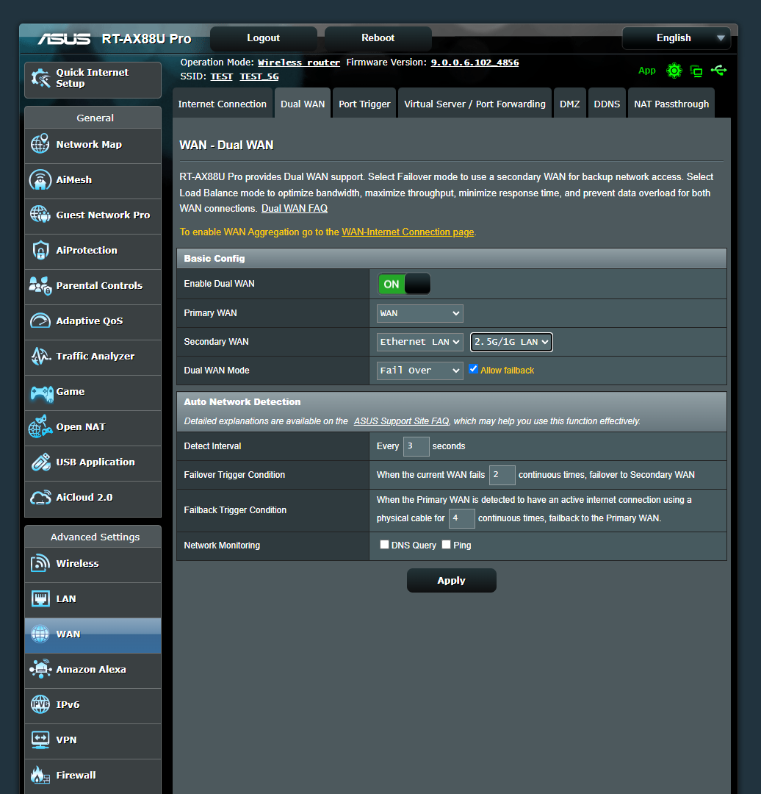Focus the Detect Interval seconds field
Viewport: 761px width, 794px height.
(416, 446)
